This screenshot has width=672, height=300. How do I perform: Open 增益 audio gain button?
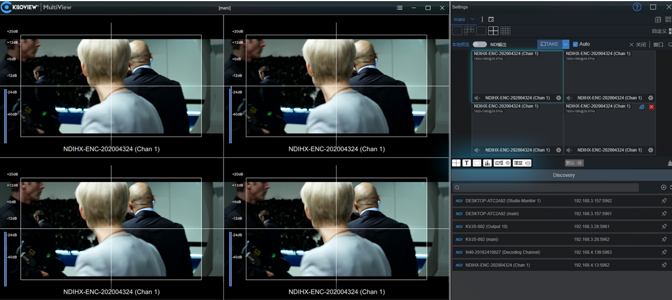point(522,163)
